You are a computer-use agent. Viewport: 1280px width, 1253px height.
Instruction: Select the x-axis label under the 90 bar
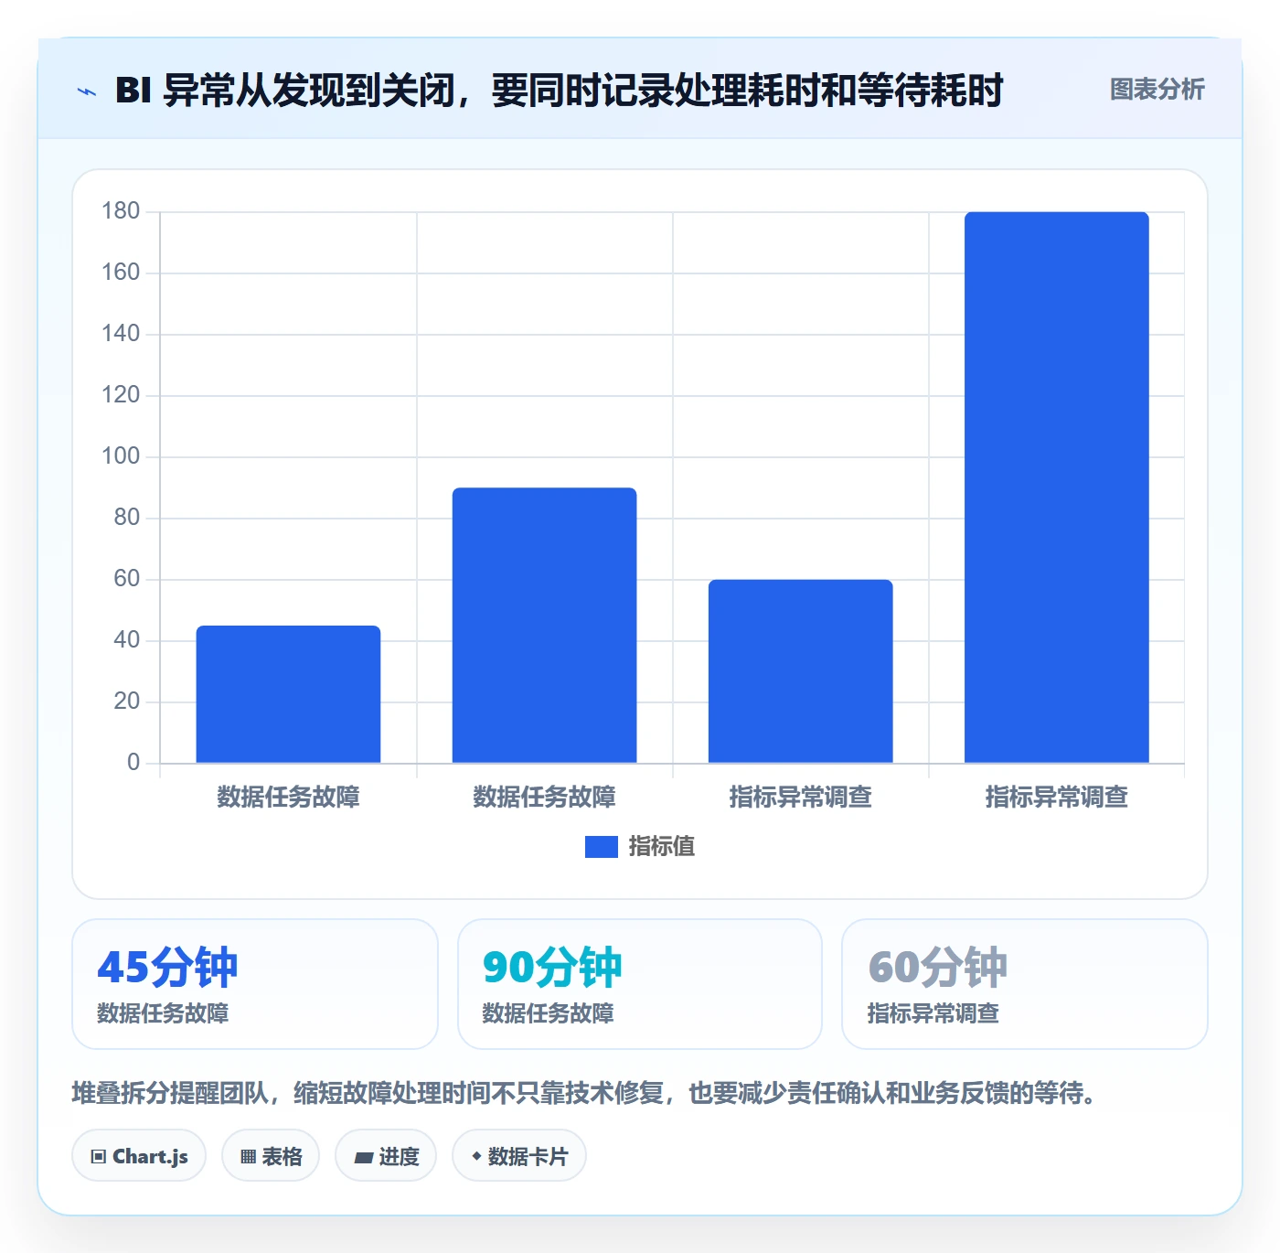point(544,798)
